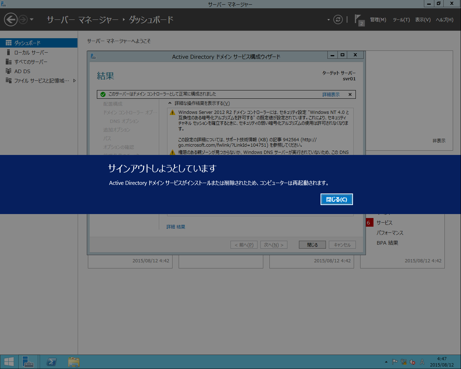
Task: Open Server Manager from the taskbar
Action: pos(28,362)
